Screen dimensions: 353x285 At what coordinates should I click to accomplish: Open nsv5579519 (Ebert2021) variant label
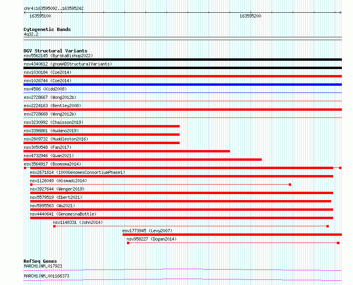tap(56, 197)
